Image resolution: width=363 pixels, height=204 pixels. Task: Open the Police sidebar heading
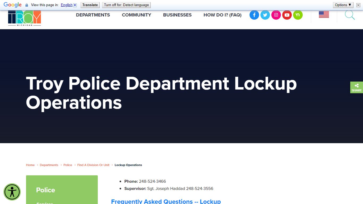tap(46, 190)
